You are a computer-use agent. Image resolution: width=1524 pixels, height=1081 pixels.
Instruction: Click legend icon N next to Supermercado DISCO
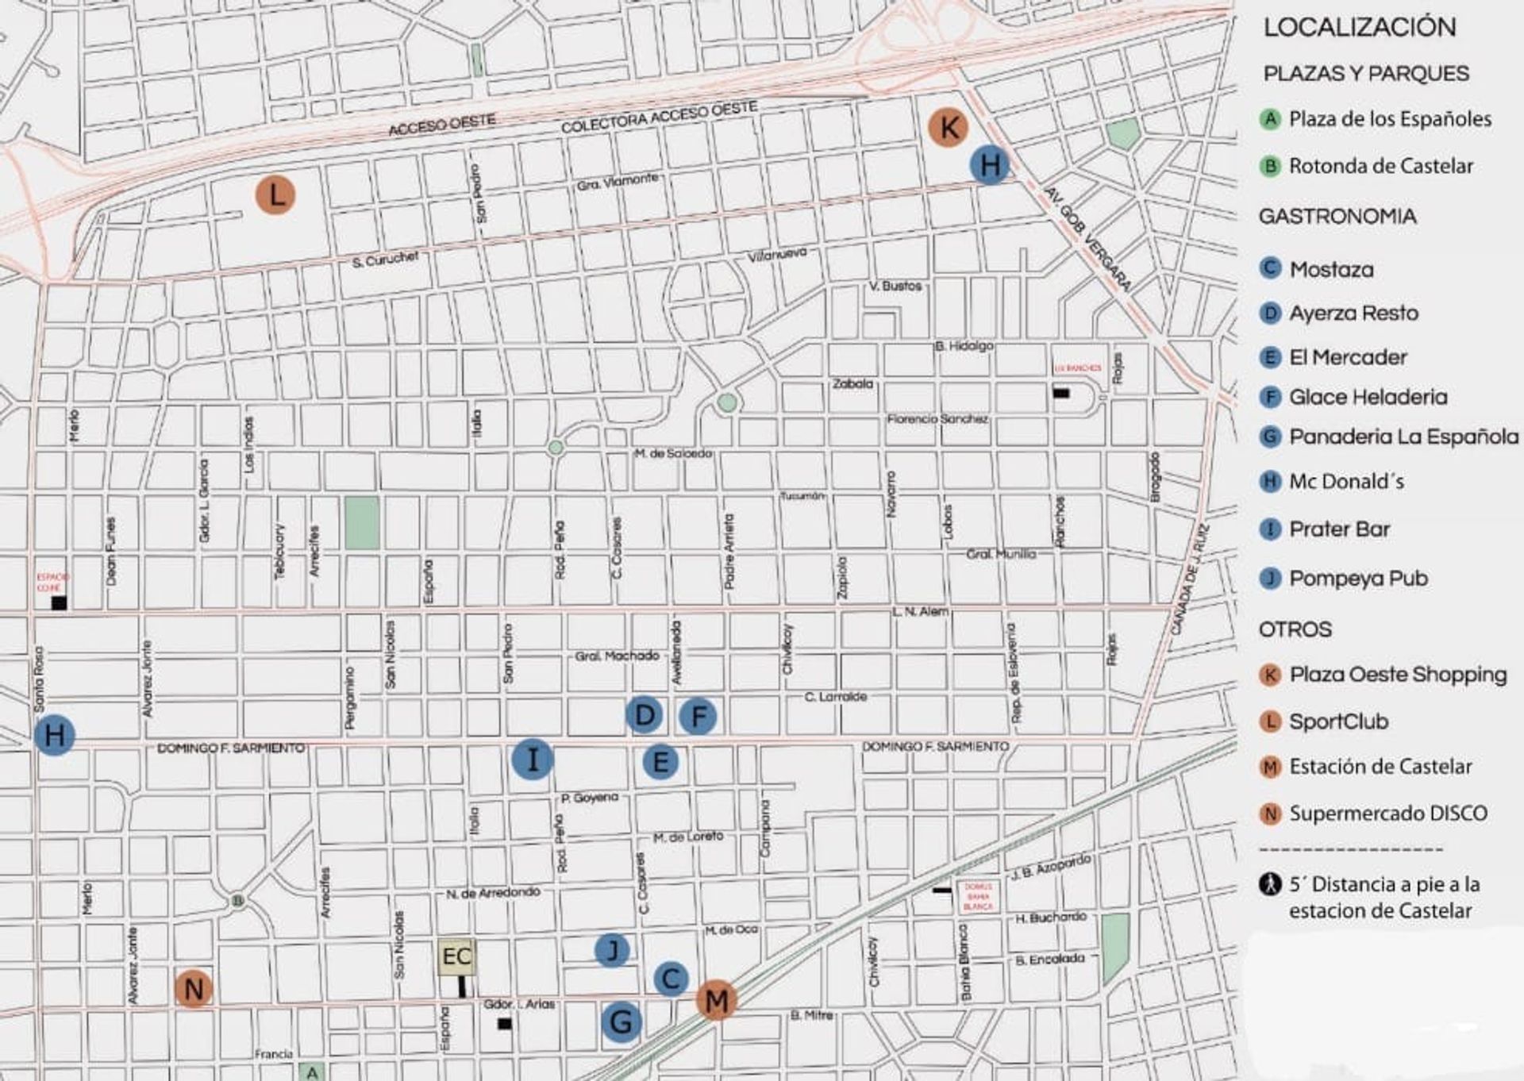(1271, 814)
